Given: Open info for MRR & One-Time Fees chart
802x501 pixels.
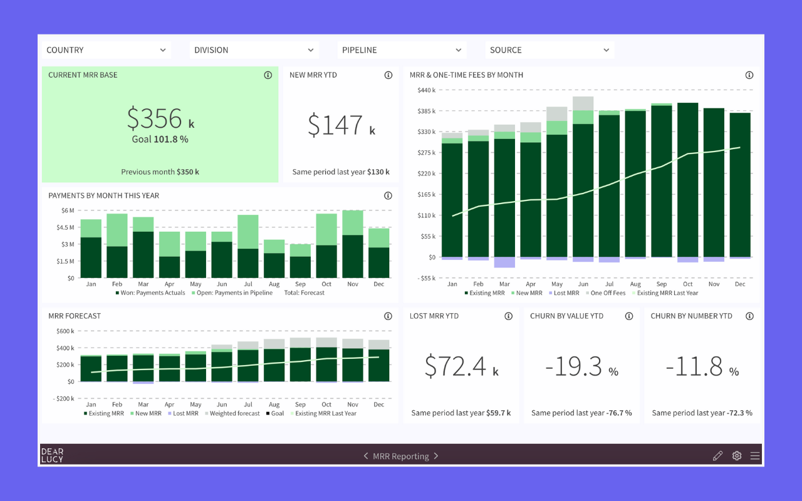Looking at the screenshot, I should 749,75.
